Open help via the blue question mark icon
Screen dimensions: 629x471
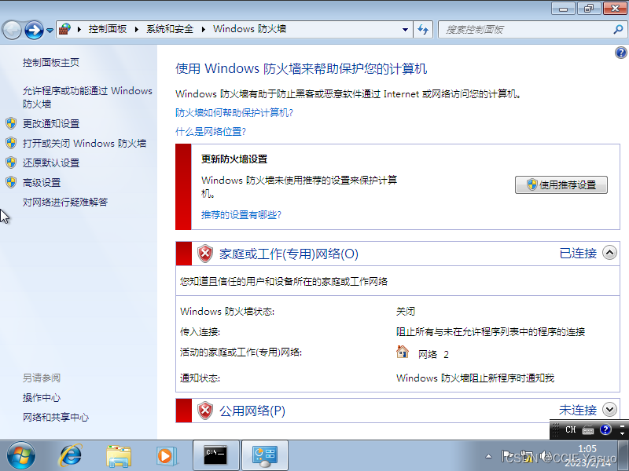[x=620, y=53]
